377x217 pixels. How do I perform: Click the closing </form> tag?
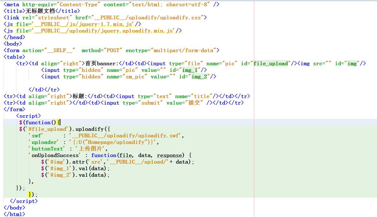[14, 109]
